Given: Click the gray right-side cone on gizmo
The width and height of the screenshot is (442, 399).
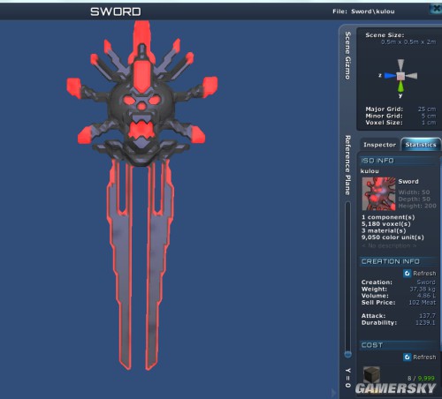Looking at the screenshot, I should (x=411, y=76).
